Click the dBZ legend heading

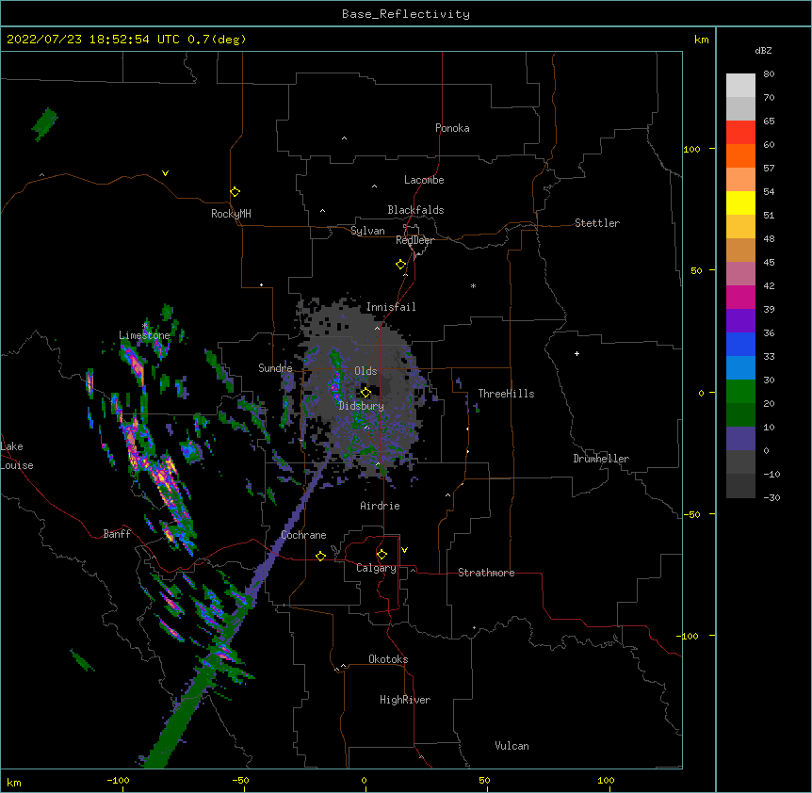click(x=763, y=51)
